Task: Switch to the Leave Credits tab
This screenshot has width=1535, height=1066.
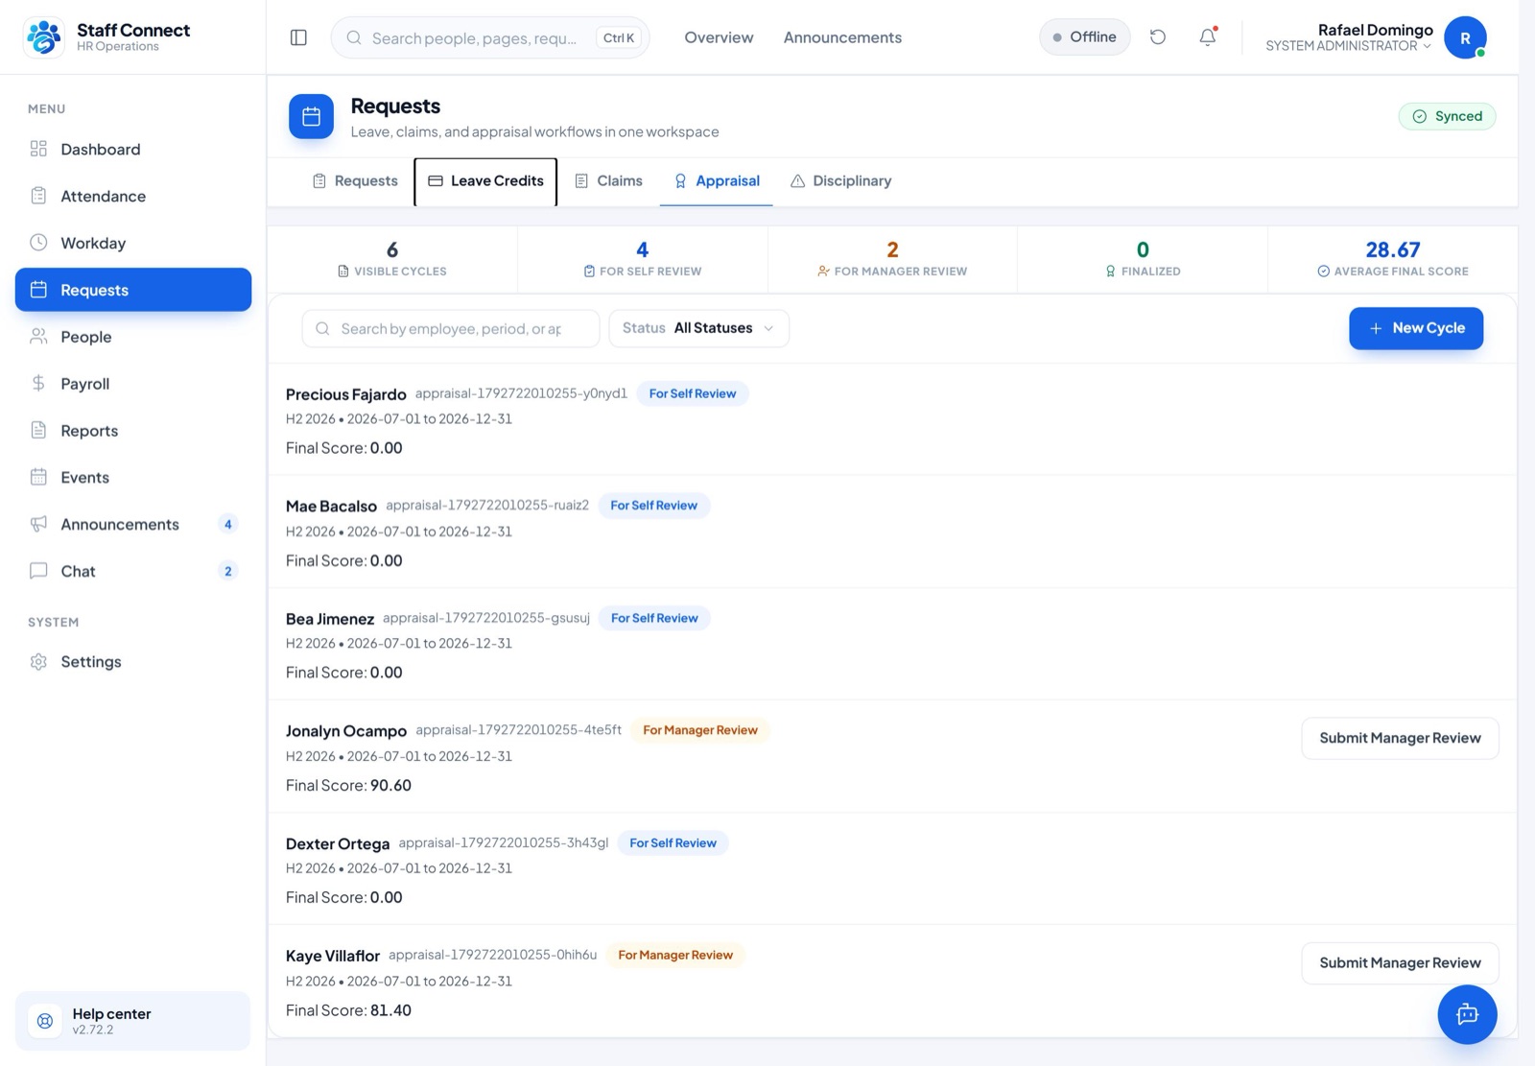Action: click(x=485, y=181)
